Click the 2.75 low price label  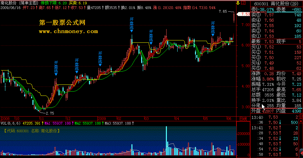click(50, 113)
